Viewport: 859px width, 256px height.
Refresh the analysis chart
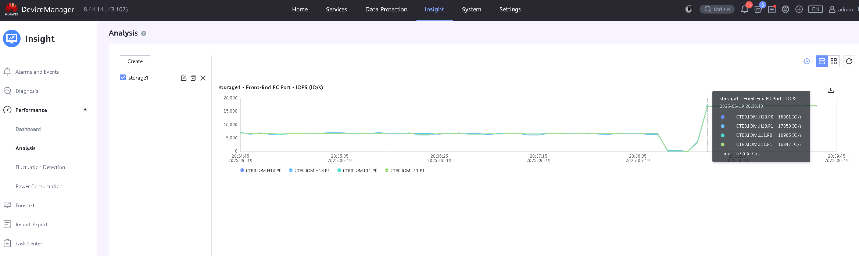coord(849,61)
